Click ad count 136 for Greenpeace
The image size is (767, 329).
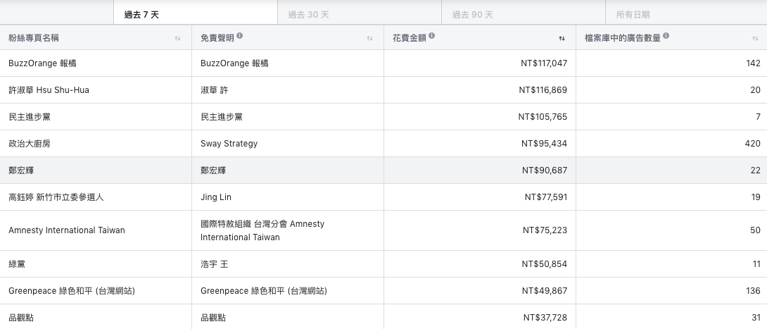click(x=754, y=291)
